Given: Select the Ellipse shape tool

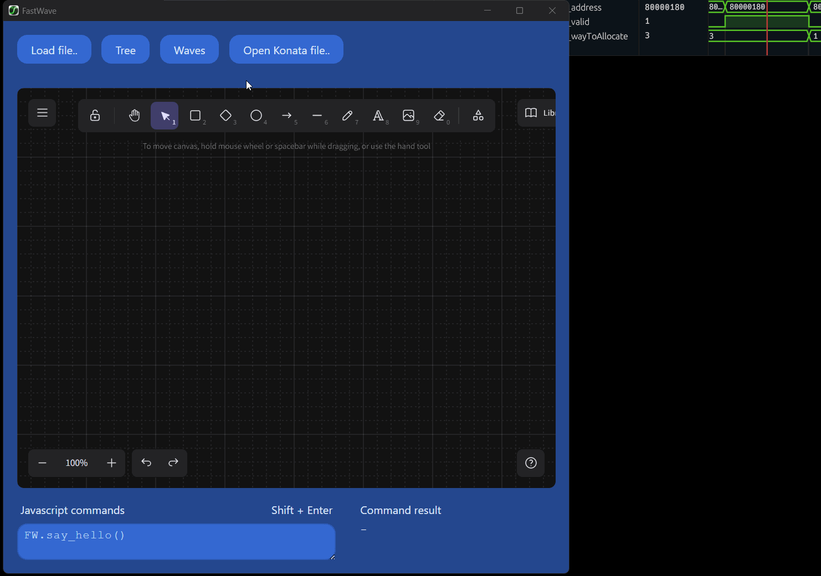Looking at the screenshot, I should click(x=256, y=116).
